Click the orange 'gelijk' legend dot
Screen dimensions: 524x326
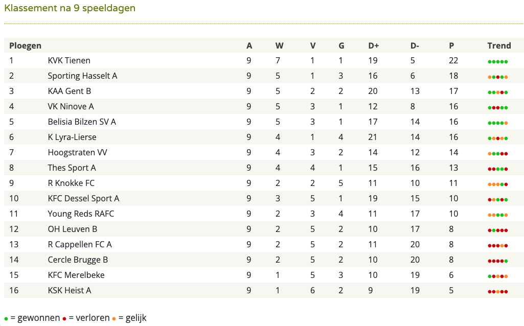(114, 319)
